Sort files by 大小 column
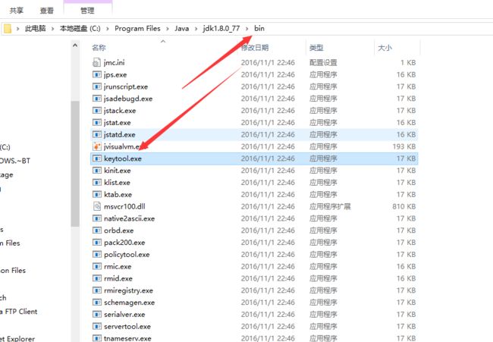 [385, 48]
